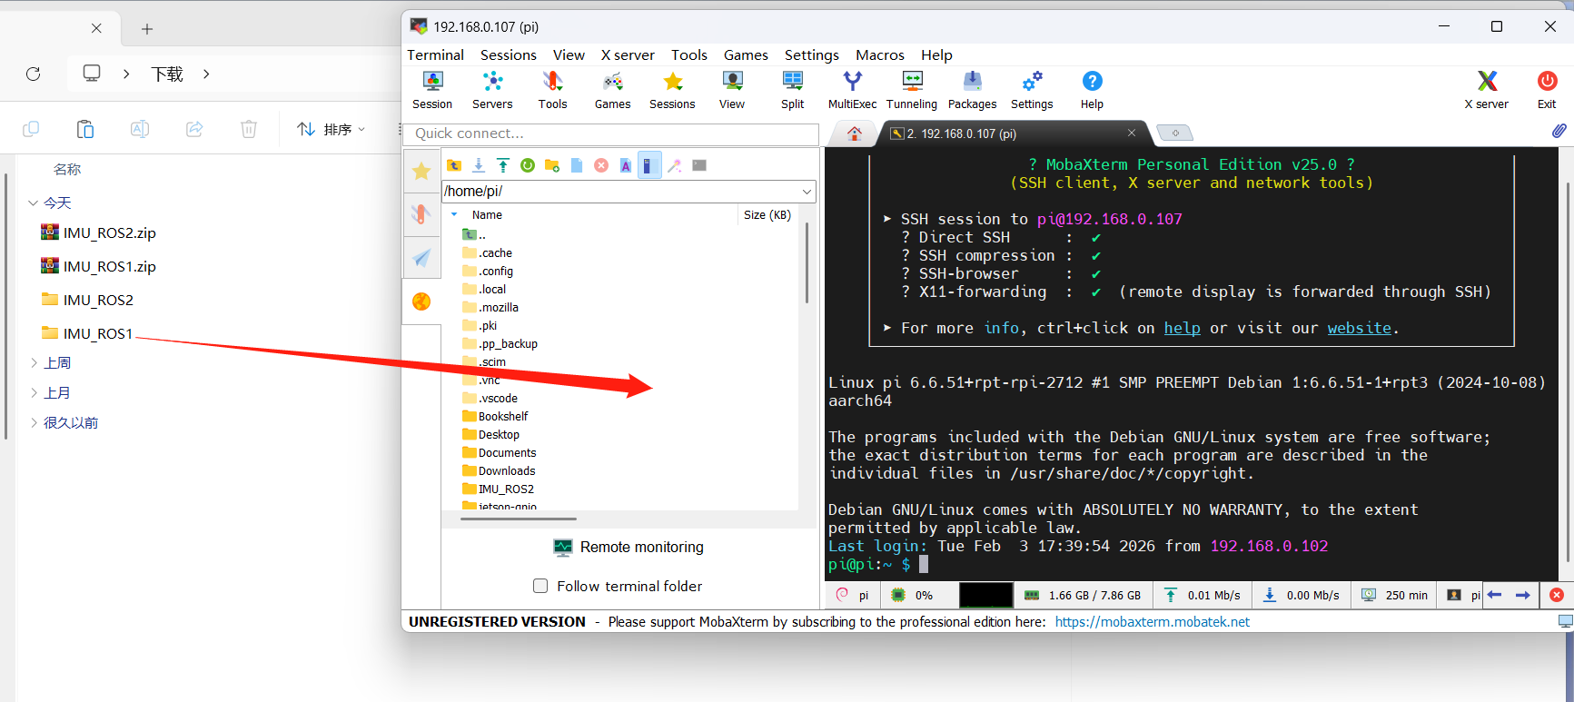Screen dimensions: 1574x702
Task: Refresh the SFTP folder listing
Action: 528,165
